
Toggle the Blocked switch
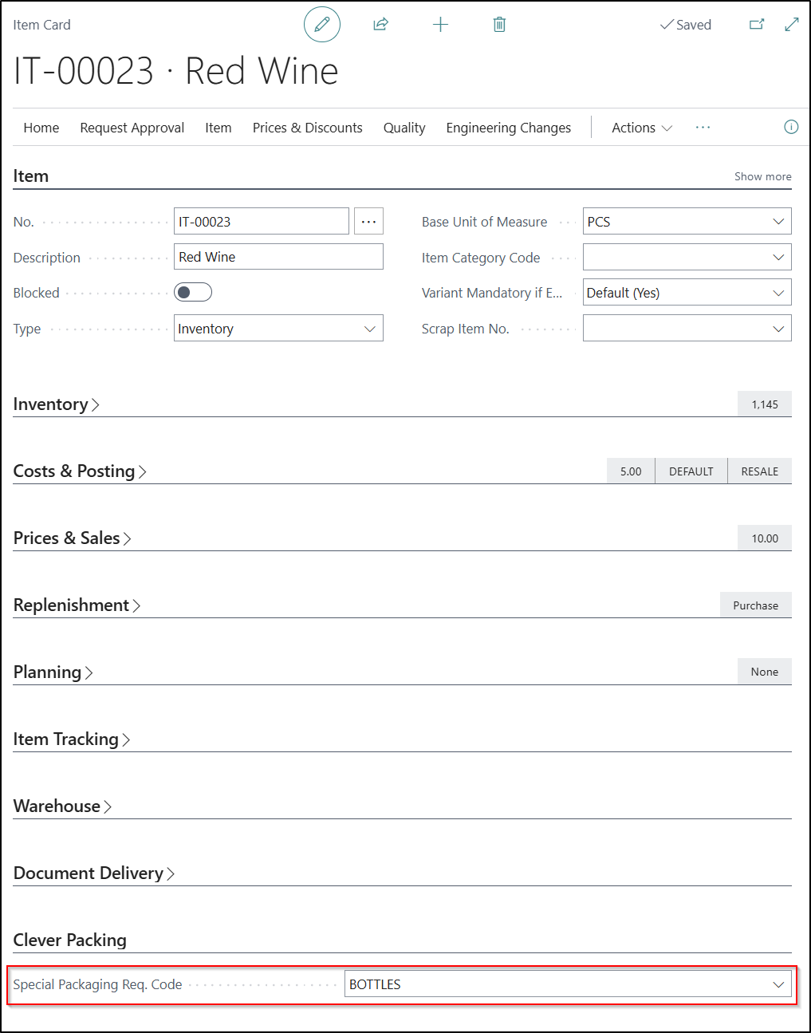(x=193, y=293)
